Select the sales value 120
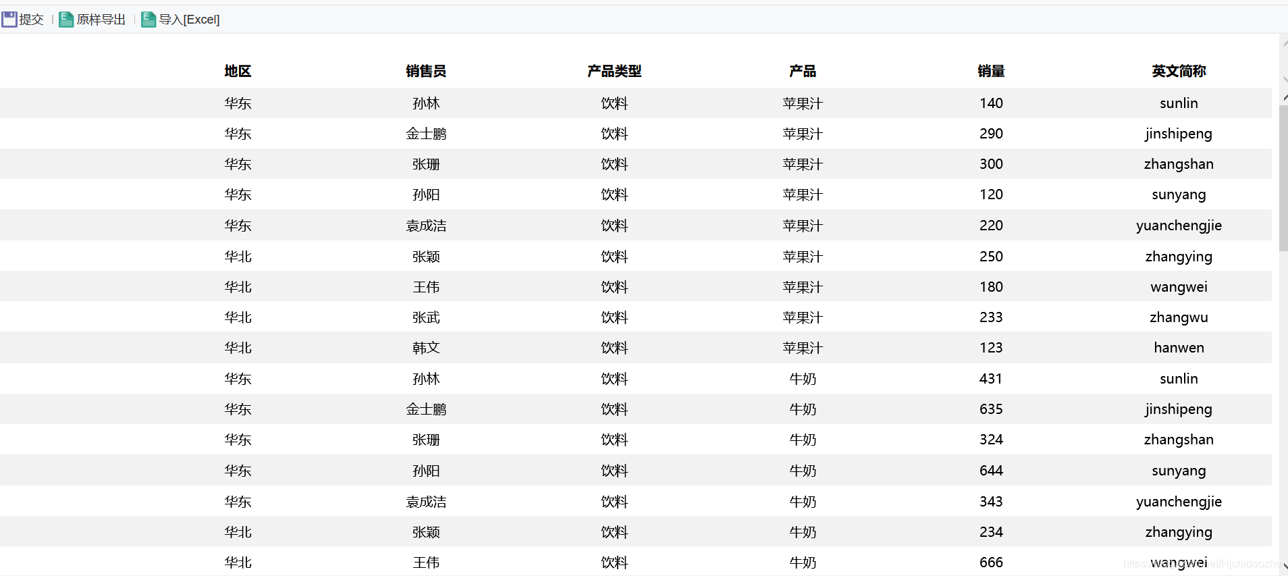Image resolution: width=1288 pixels, height=576 pixels. tap(991, 194)
